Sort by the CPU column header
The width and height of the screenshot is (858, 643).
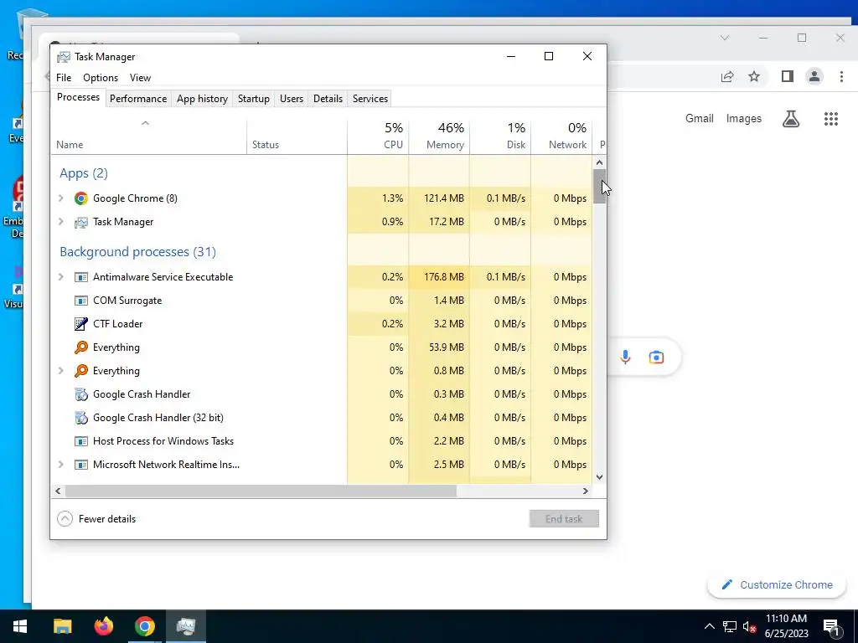tap(378, 136)
